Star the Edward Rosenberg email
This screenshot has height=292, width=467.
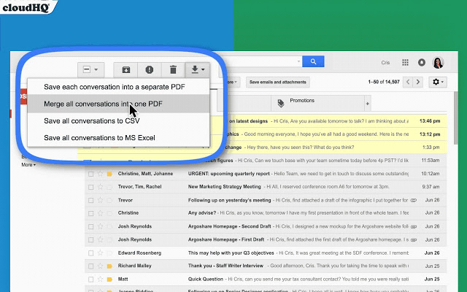point(101,253)
